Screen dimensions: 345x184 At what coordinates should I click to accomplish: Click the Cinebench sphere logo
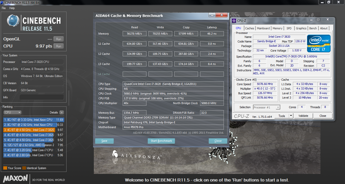click(13, 21)
